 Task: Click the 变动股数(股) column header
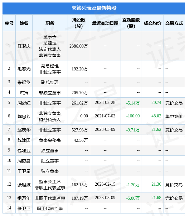point(131,23)
